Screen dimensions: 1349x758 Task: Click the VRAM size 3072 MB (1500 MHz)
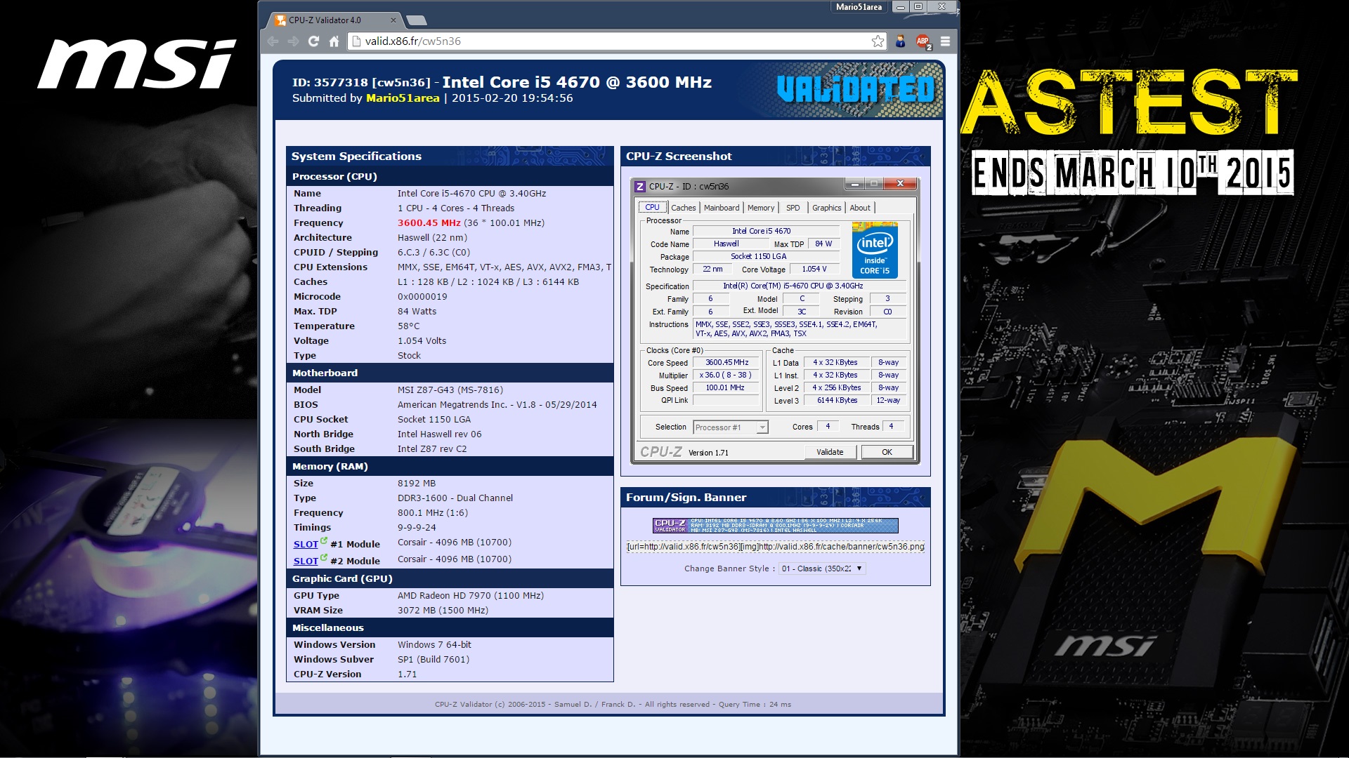tap(443, 611)
